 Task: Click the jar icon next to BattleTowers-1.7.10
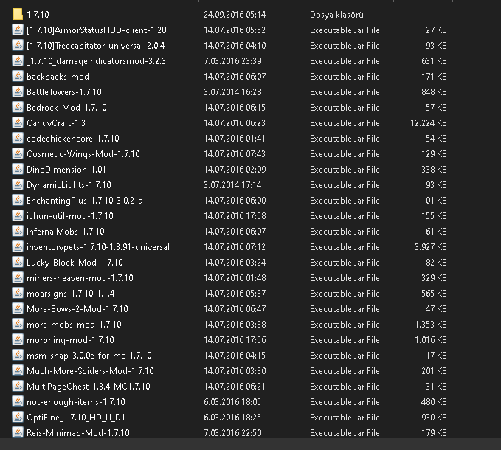tap(18, 91)
